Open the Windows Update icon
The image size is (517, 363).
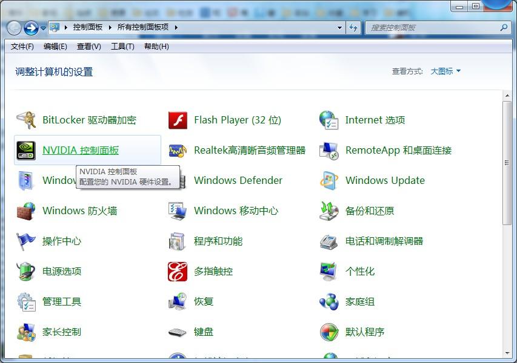[x=329, y=180]
